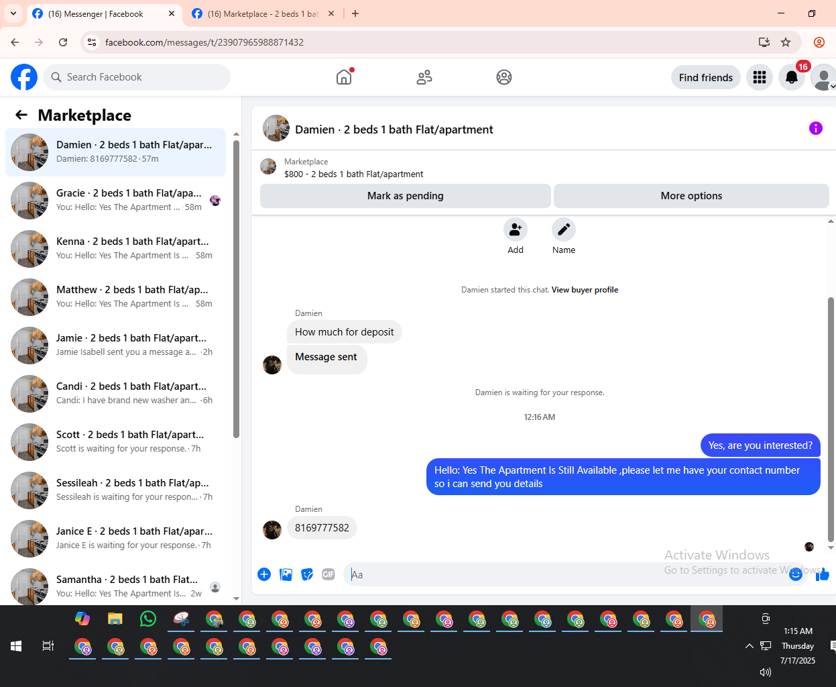
Task: Open the tab search dropdown arrow
Action: (x=13, y=13)
